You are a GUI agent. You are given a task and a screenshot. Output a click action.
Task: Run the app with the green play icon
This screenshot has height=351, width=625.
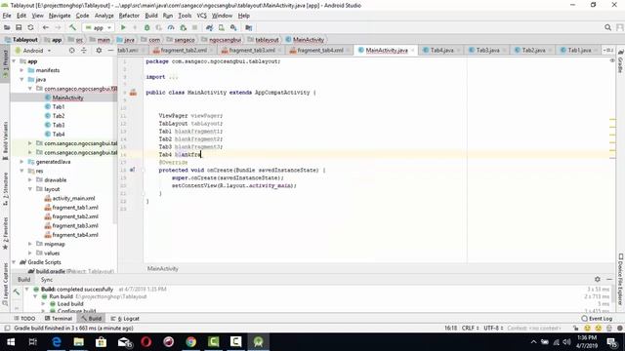point(123,27)
